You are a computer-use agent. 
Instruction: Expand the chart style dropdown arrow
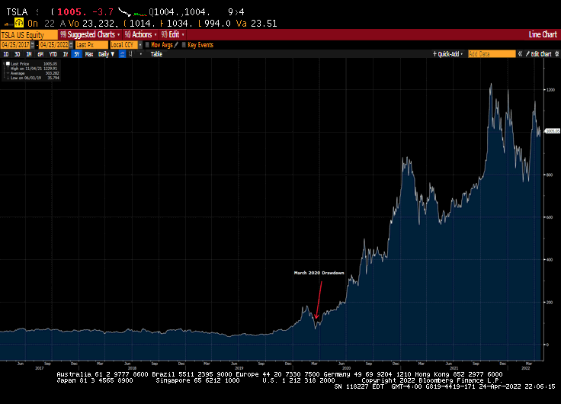point(141,54)
